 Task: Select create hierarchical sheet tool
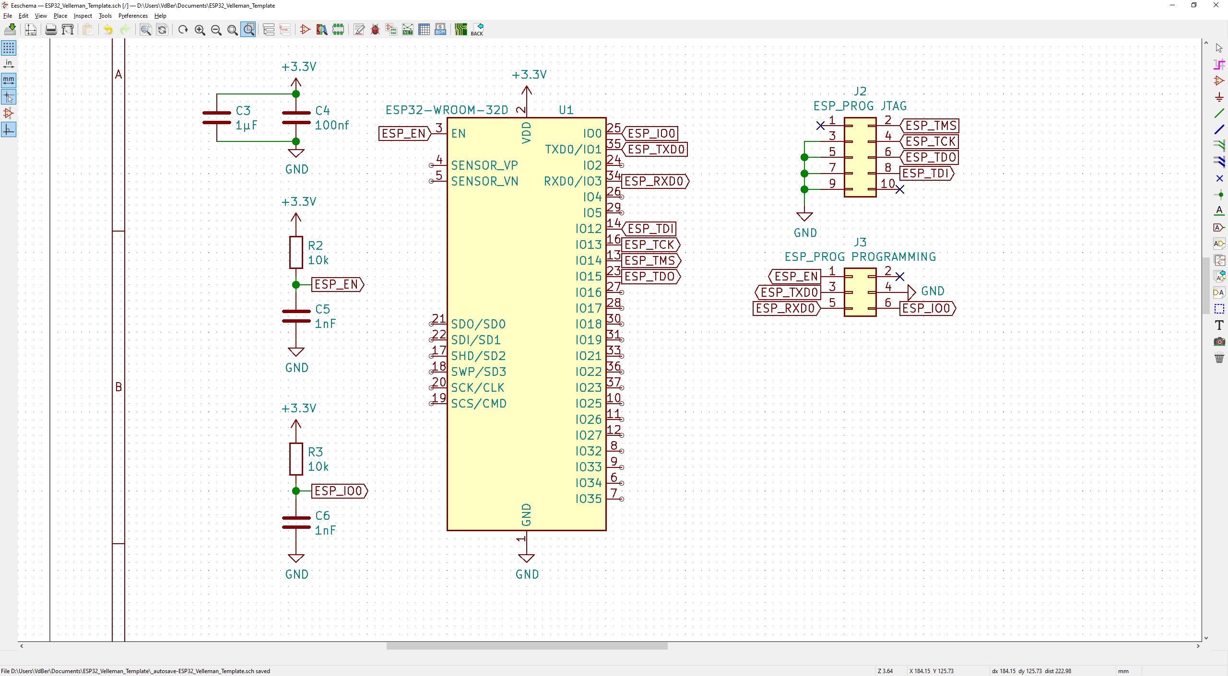[1219, 260]
